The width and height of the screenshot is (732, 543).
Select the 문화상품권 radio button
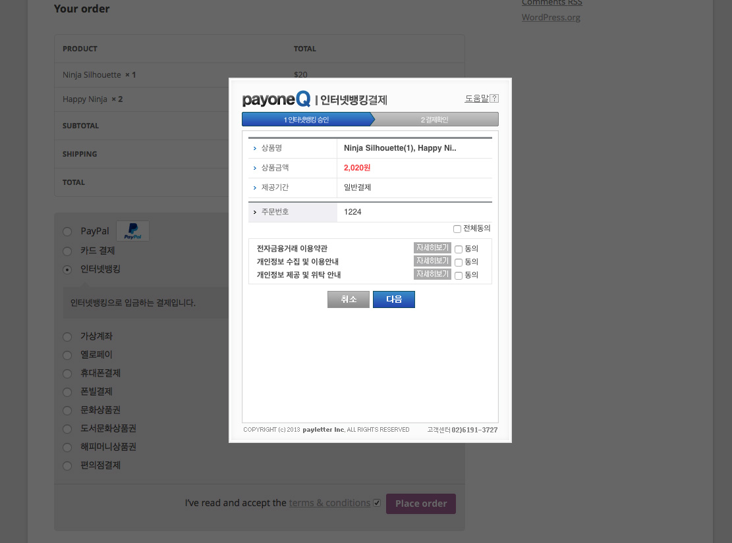pos(67,411)
